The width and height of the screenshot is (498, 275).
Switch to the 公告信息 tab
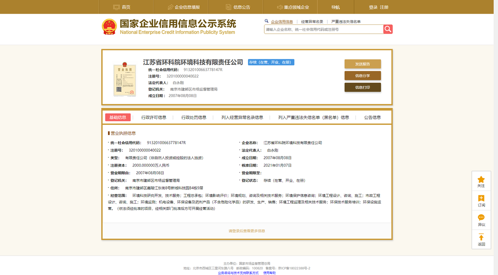373,117
